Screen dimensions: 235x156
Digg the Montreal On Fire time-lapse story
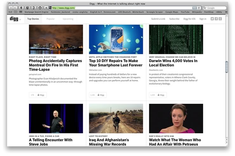41,95
